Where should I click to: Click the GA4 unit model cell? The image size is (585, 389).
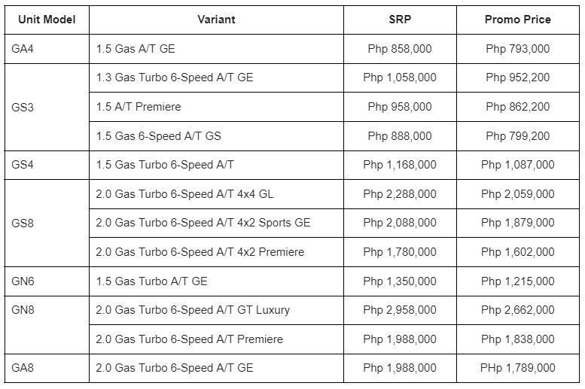point(47,49)
